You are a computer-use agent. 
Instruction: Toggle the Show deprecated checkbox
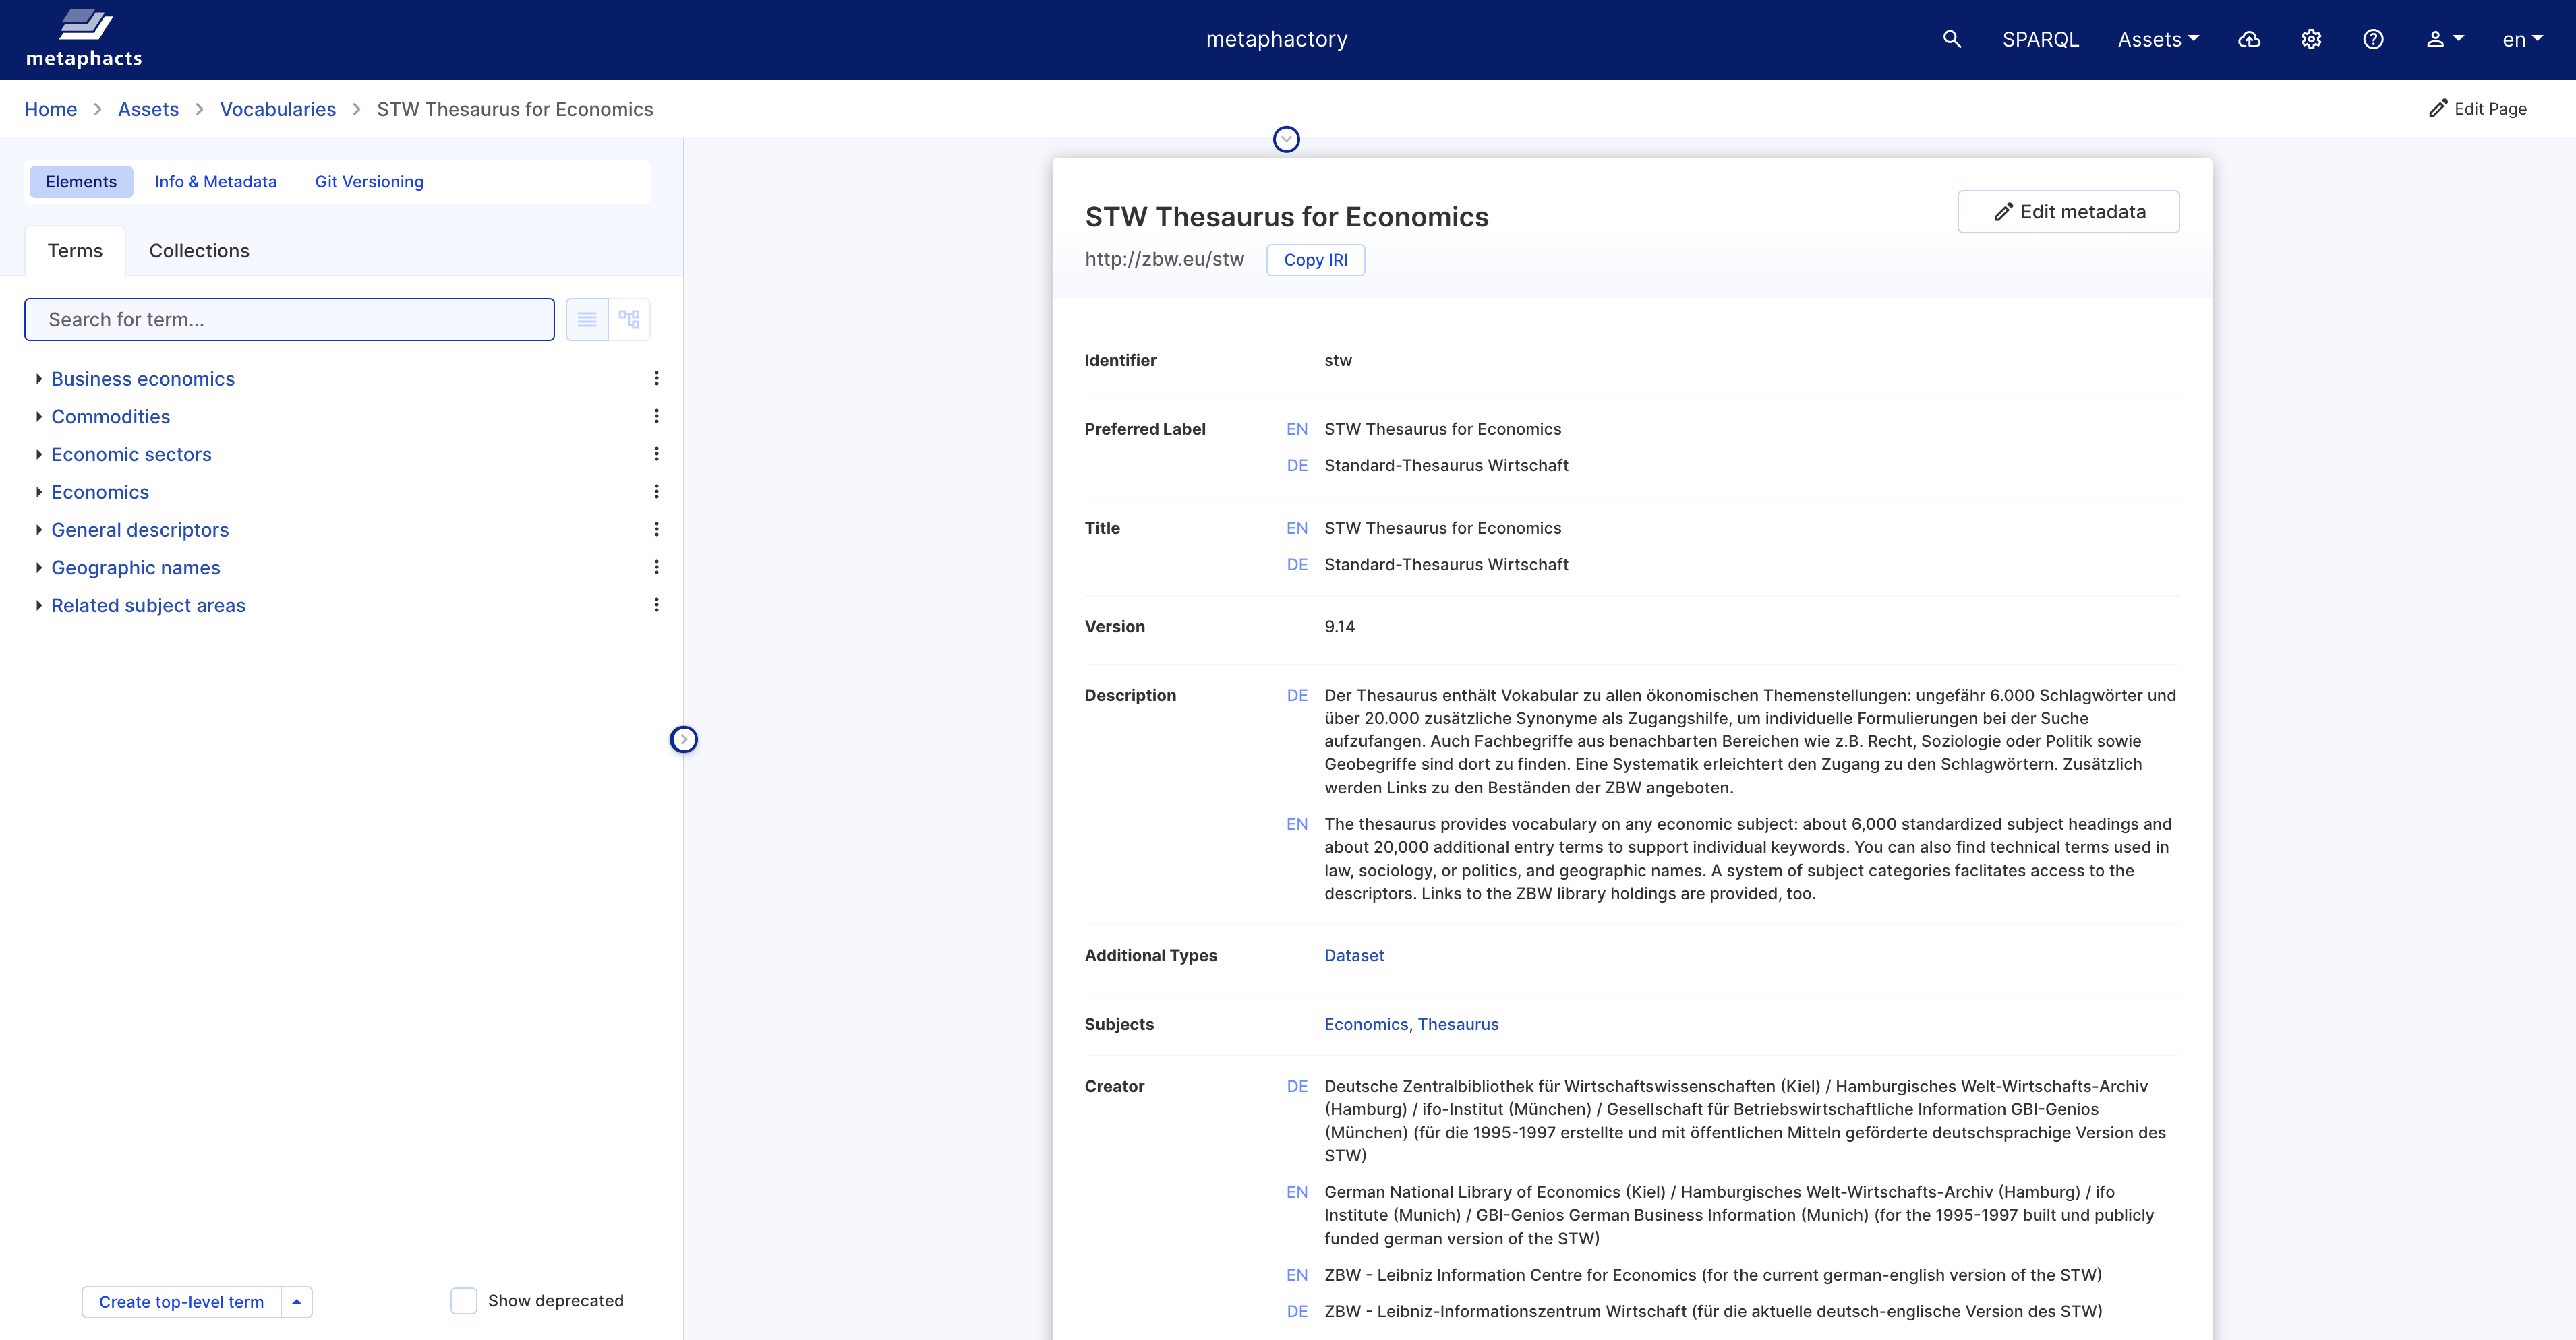coord(463,1301)
